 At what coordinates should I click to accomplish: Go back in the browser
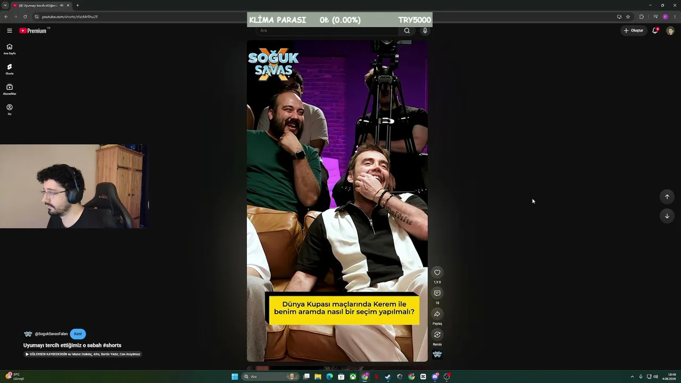6,16
